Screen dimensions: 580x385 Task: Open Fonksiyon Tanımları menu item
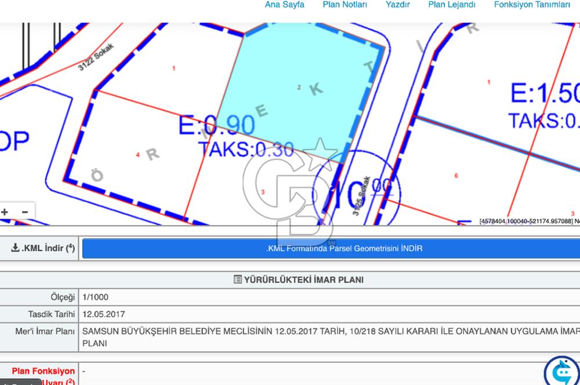532,5
